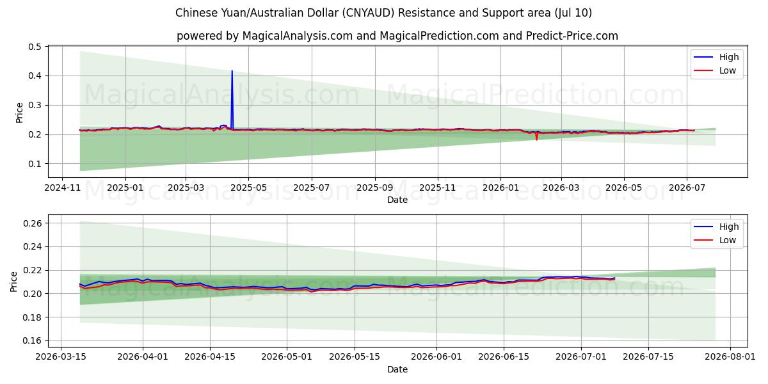Click the '2026-04-01' tick label
Viewport: 768px width, 384px height.
tap(142, 357)
